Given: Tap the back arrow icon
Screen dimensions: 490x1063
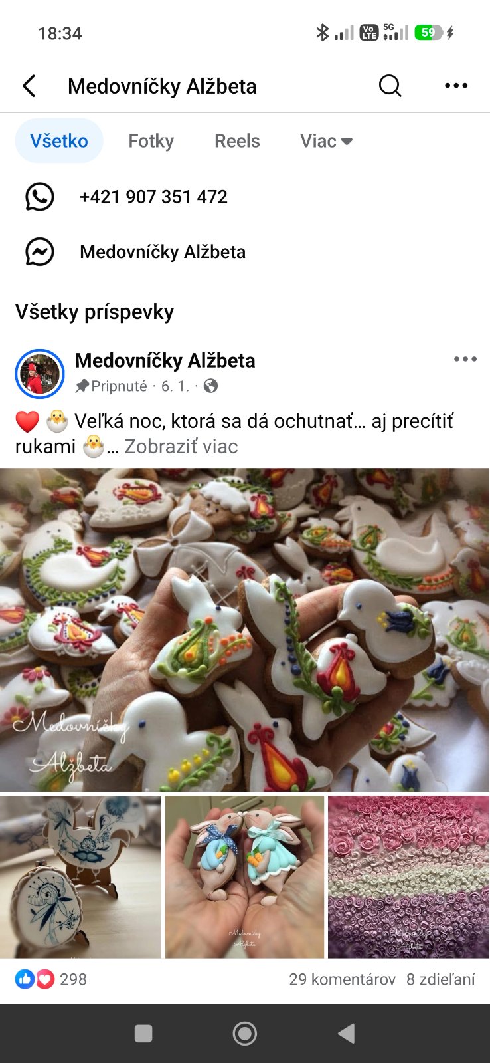Looking at the screenshot, I should pos(29,86).
